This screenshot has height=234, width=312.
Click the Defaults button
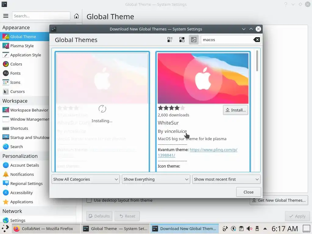coord(99,216)
